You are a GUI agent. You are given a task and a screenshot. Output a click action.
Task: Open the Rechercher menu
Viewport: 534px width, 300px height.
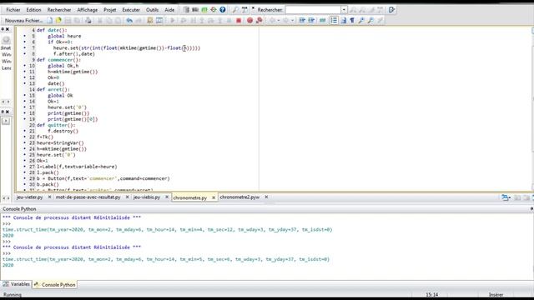tap(59, 10)
